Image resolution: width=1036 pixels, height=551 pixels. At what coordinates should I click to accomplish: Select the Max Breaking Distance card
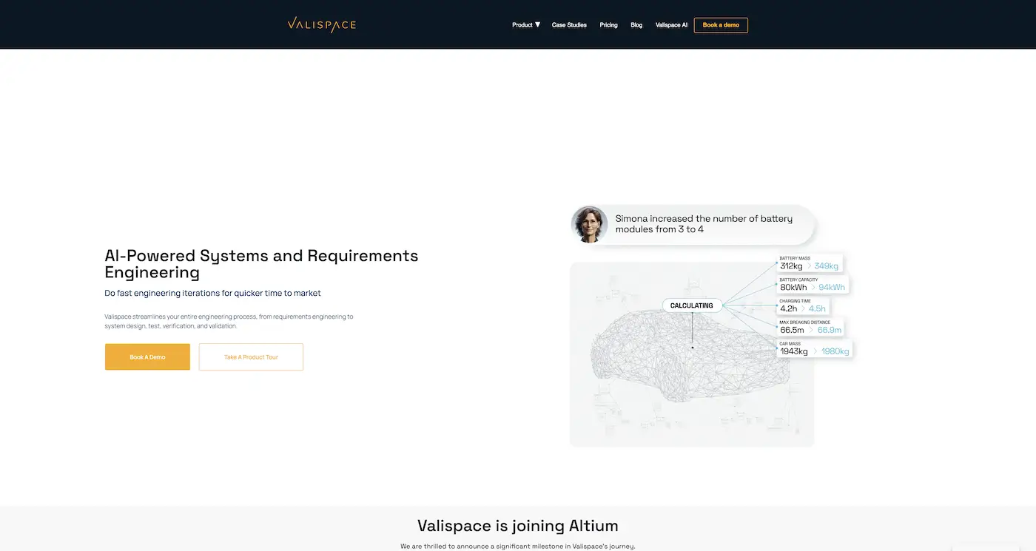click(x=810, y=327)
